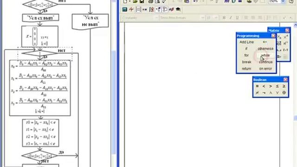Insert the subscript operator from Matrix palette

pyautogui.click(x=279, y=37)
